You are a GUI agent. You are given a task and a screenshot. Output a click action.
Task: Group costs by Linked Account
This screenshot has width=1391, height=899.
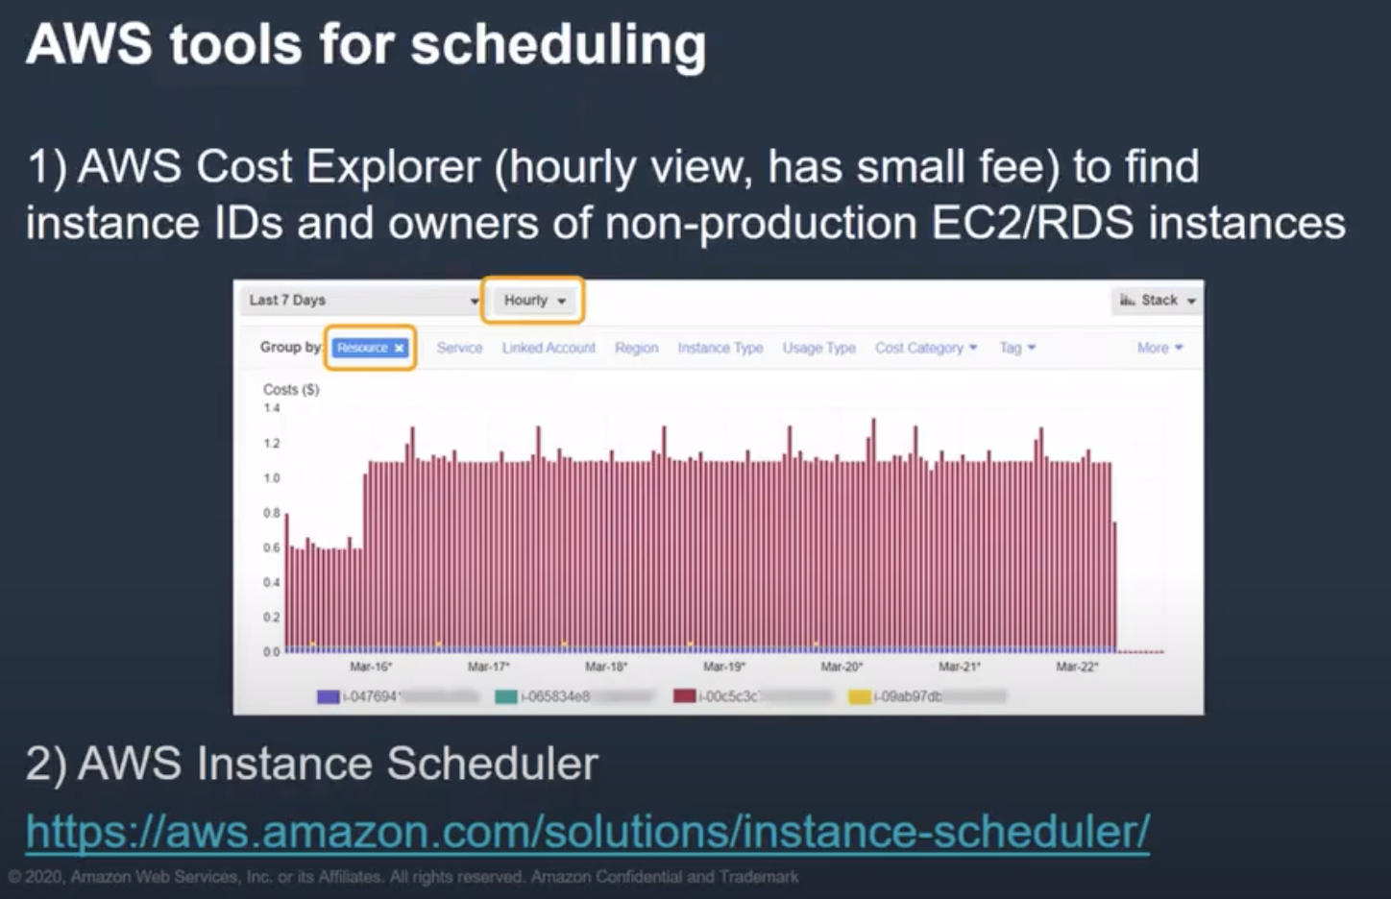pyautogui.click(x=549, y=348)
